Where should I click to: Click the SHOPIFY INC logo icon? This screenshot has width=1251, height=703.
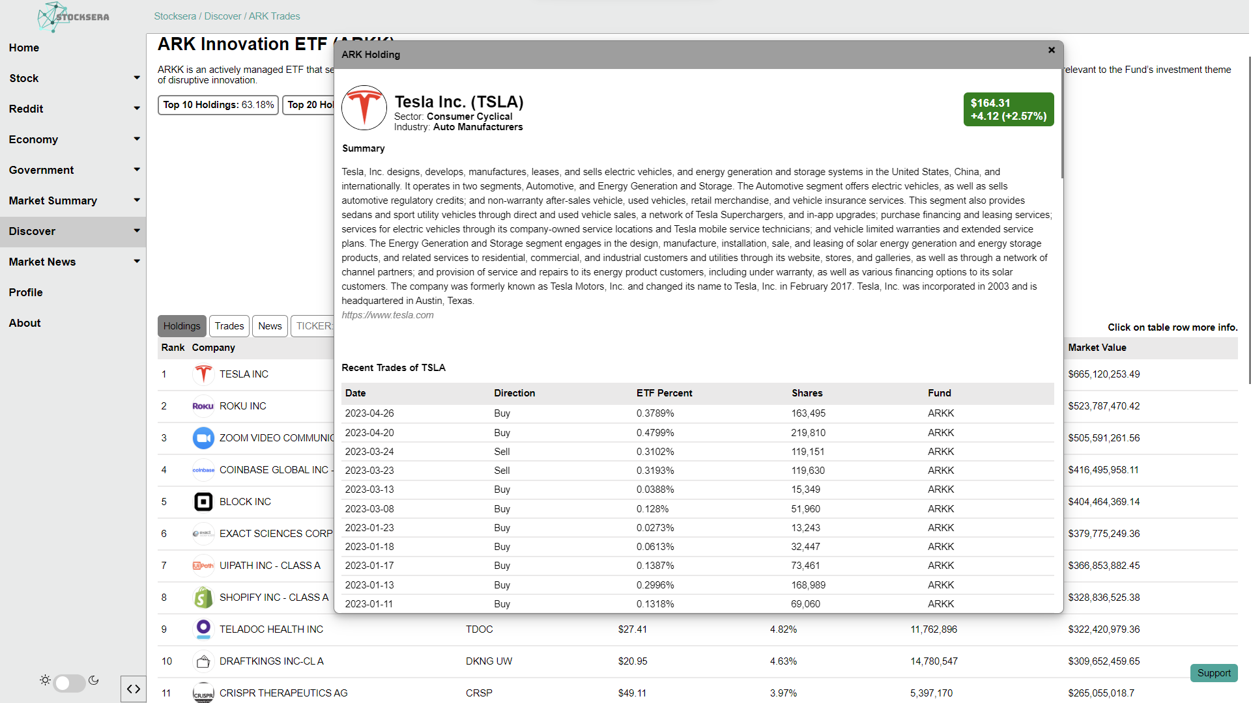(203, 598)
